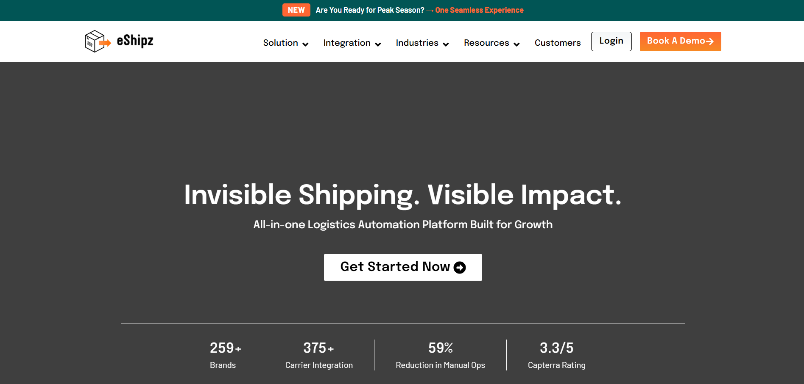
Task: Open the Integration menu label
Action: [347, 43]
